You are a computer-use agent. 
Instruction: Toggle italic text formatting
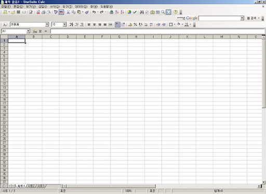[x=76, y=24]
